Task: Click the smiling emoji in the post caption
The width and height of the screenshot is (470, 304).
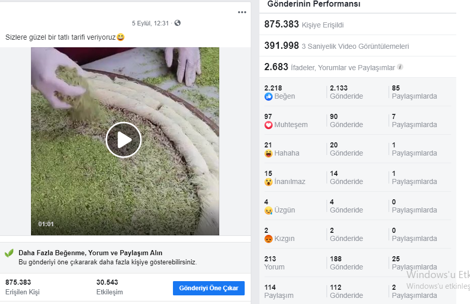Action: [121, 37]
